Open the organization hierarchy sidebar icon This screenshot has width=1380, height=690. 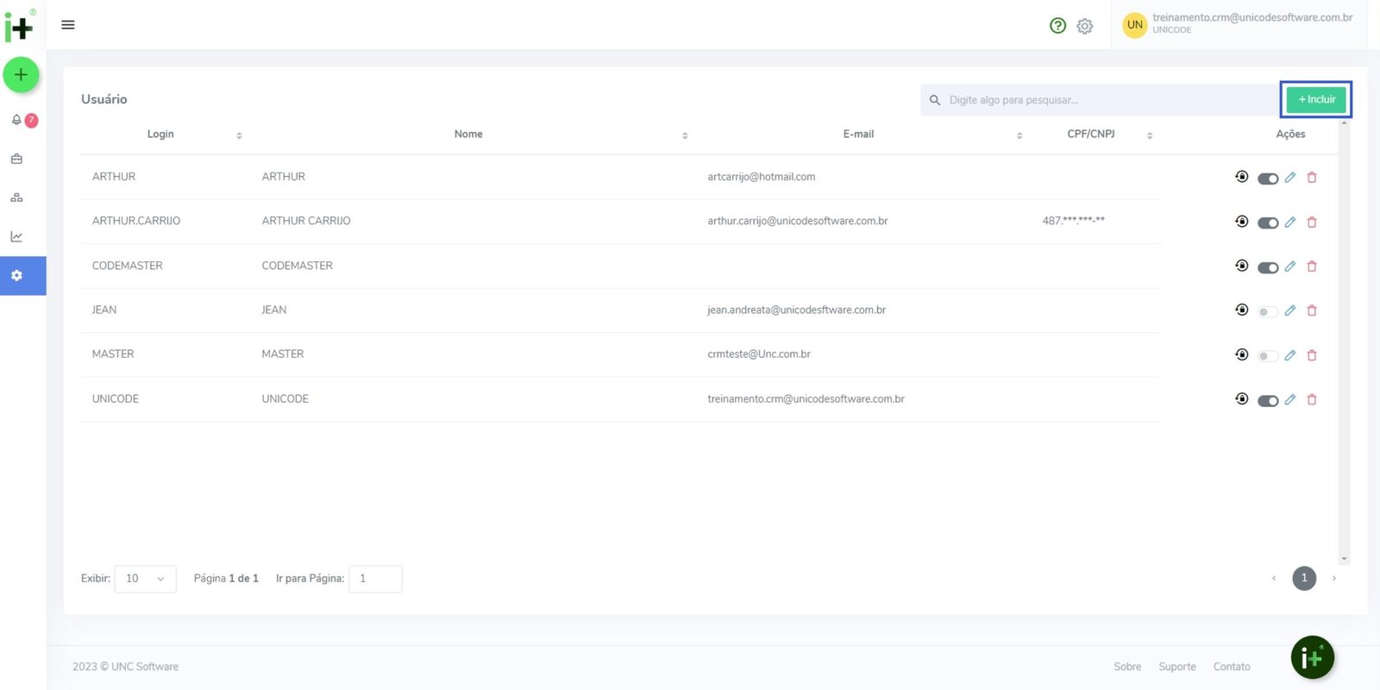pos(16,198)
